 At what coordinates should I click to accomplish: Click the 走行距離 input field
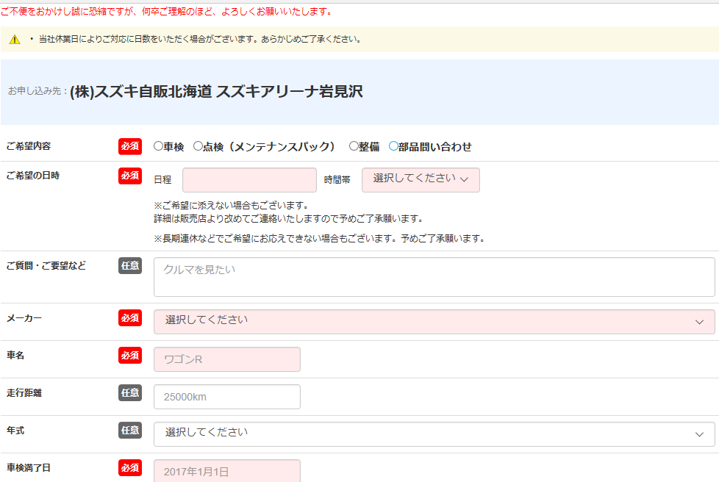pos(227,397)
